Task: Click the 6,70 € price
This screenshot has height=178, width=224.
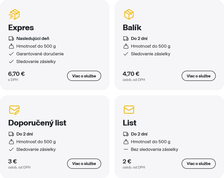Action: click(16, 74)
